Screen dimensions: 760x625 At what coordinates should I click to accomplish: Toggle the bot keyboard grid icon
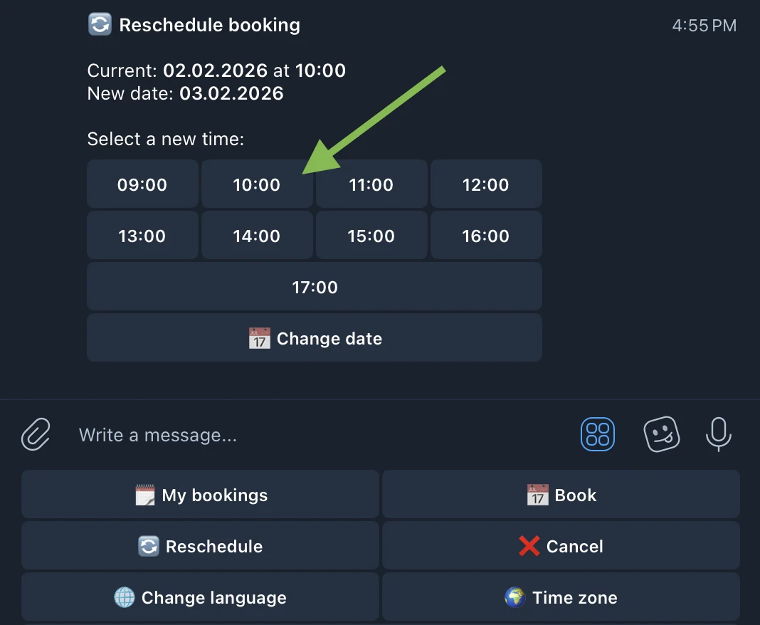pos(598,434)
